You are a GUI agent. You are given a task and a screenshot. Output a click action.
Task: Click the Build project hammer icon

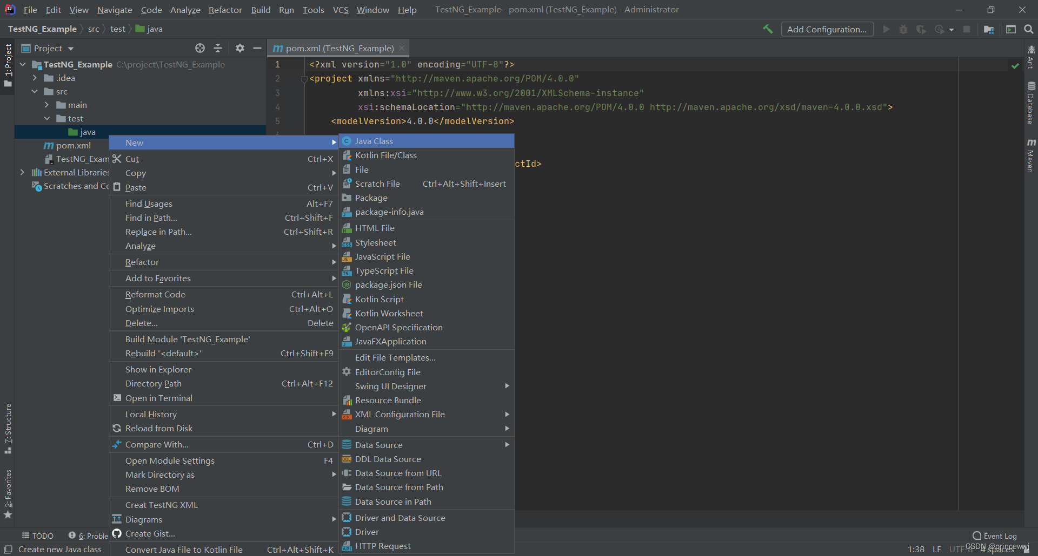768,29
